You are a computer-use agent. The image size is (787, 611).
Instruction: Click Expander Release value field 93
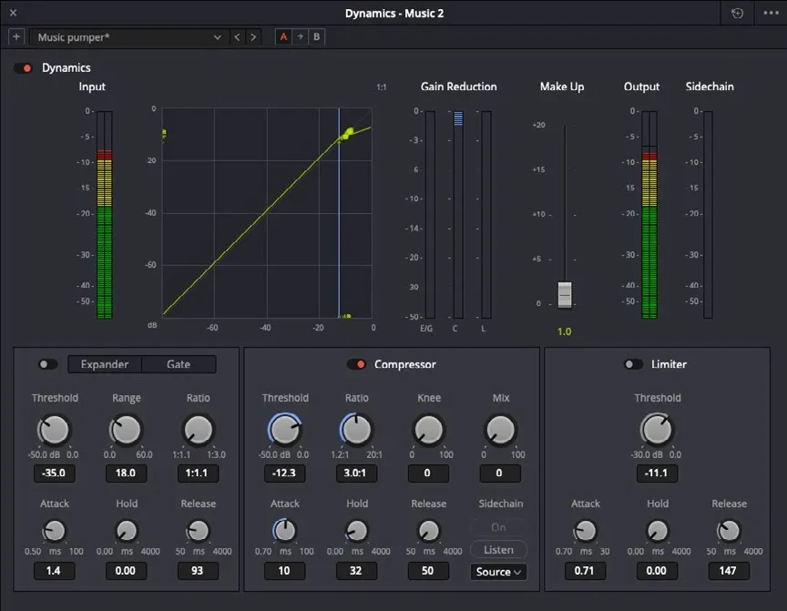click(x=198, y=571)
